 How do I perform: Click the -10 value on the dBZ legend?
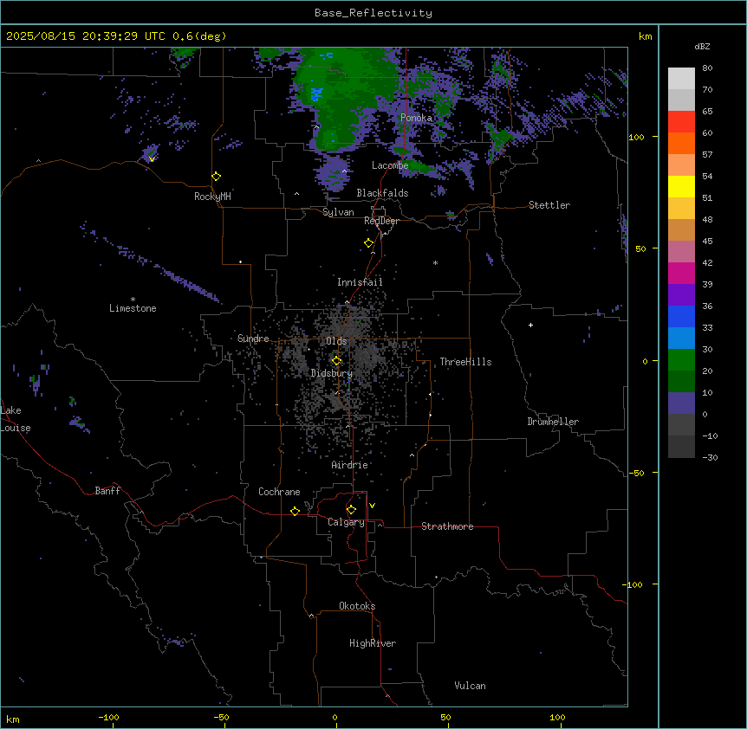tap(710, 435)
